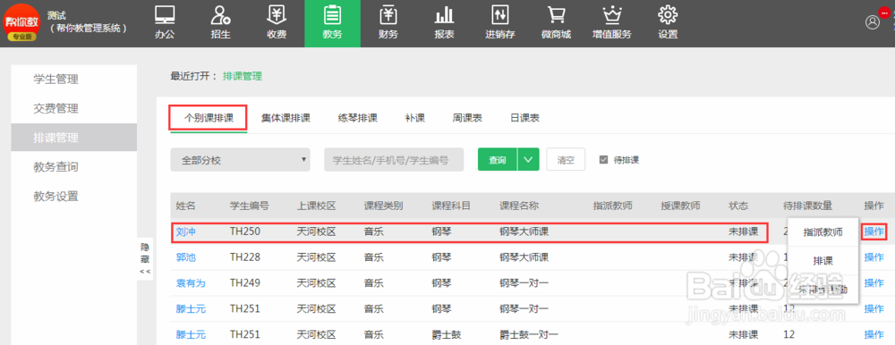Open student 袁有为 name link
Screen dimensions: 895x345
click(x=191, y=282)
